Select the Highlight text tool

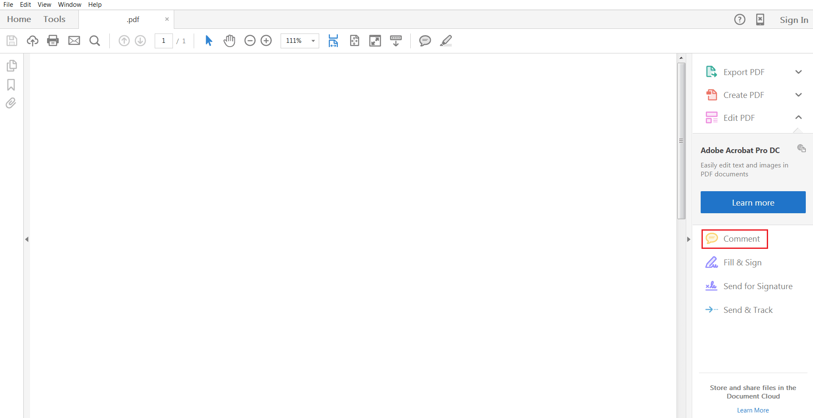click(x=445, y=41)
